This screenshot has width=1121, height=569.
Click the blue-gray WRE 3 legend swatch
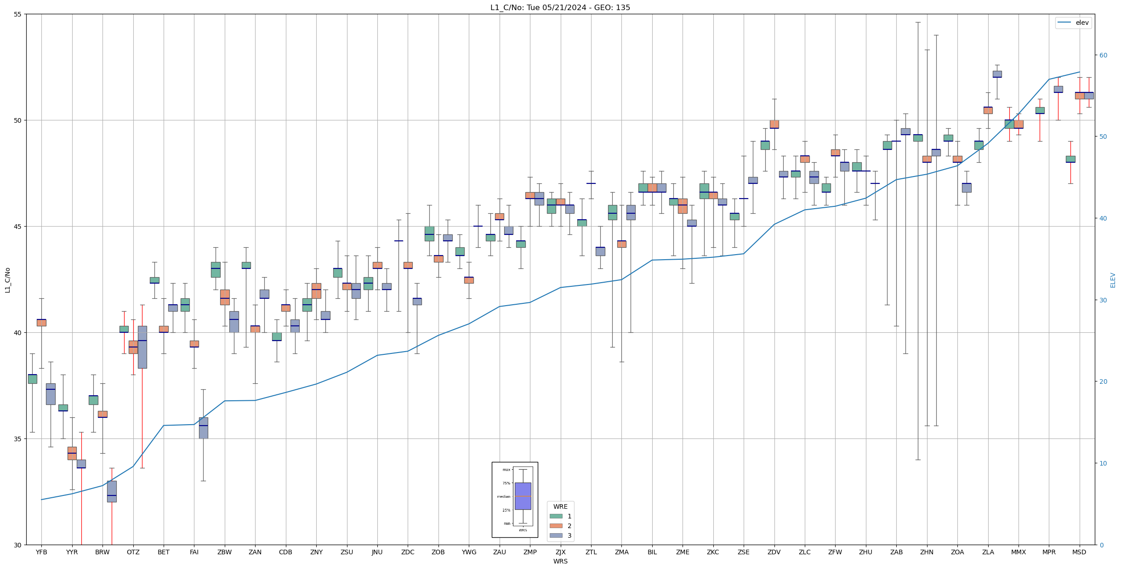click(556, 535)
